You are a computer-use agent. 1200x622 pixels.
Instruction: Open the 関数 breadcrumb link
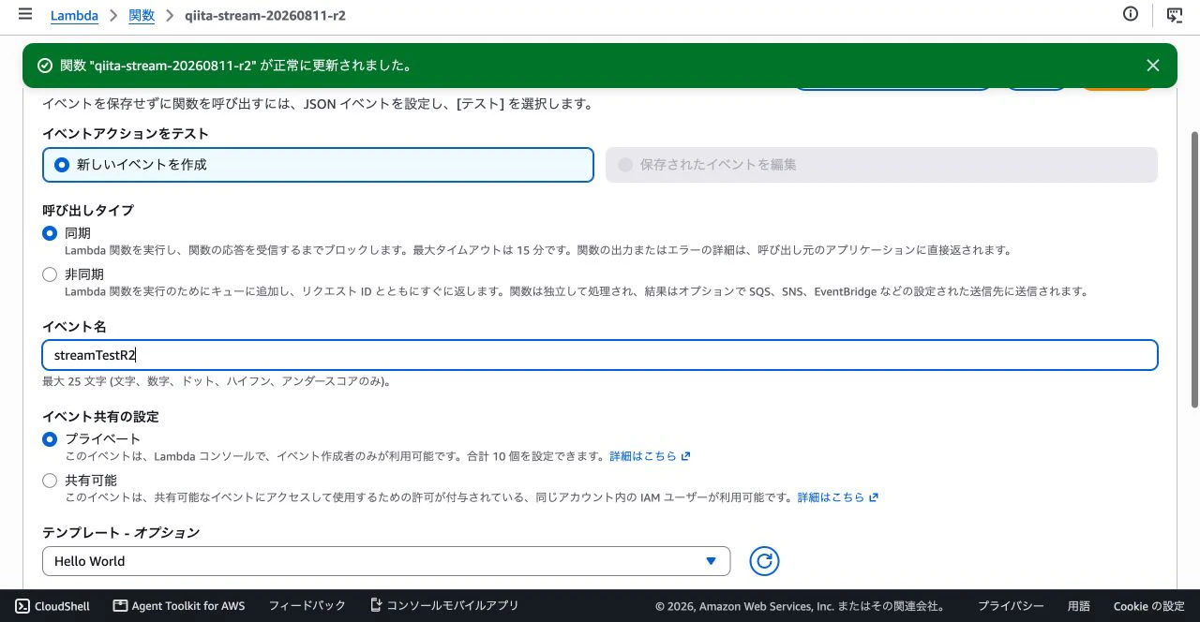(142, 16)
